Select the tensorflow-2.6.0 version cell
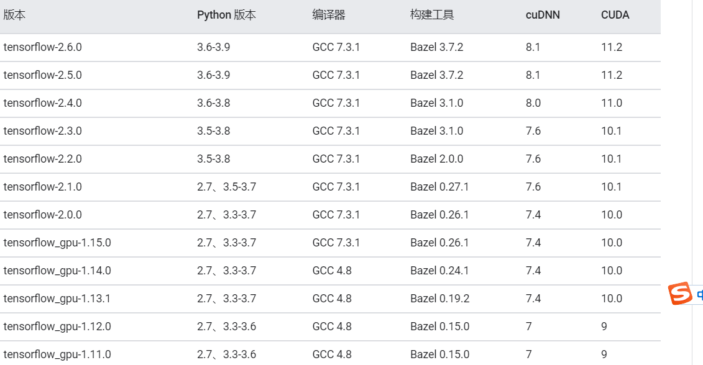 pyautogui.click(x=43, y=47)
